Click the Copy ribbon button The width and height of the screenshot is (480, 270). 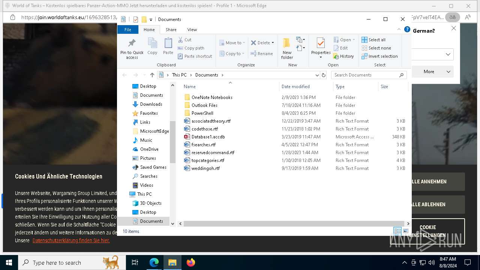click(x=152, y=46)
